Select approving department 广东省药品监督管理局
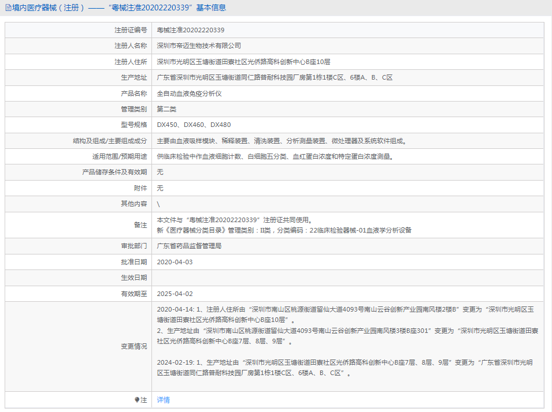The height and width of the screenshot is (412, 552). pyautogui.click(x=189, y=246)
